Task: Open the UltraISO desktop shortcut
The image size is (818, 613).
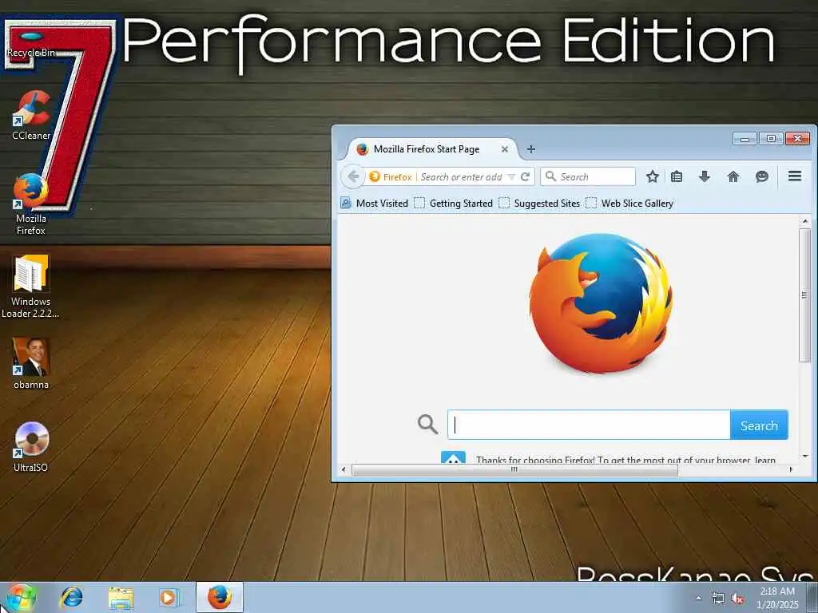Action: [x=31, y=447]
